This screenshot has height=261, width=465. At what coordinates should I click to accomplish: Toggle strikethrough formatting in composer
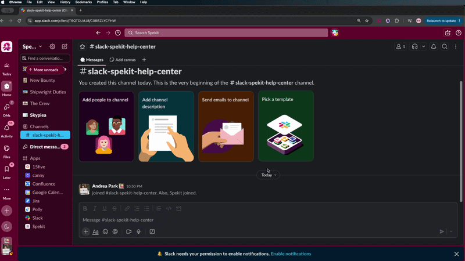coord(115,208)
